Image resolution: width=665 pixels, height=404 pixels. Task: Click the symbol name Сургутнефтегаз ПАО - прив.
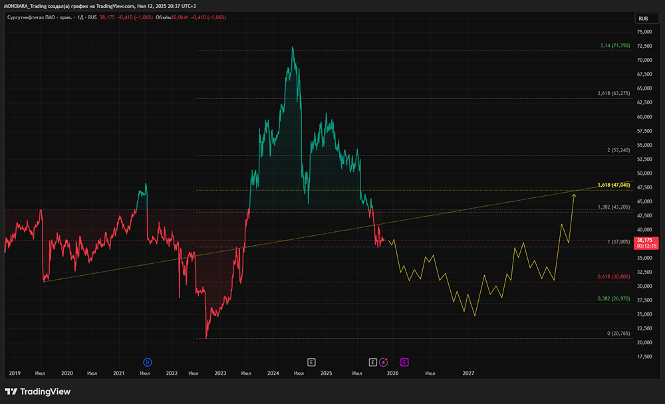pyautogui.click(x=39, y=17)
